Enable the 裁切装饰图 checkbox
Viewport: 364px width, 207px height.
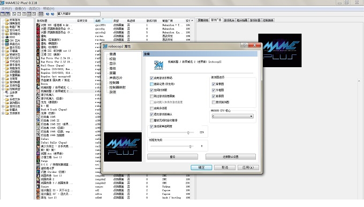click(214, 102)
